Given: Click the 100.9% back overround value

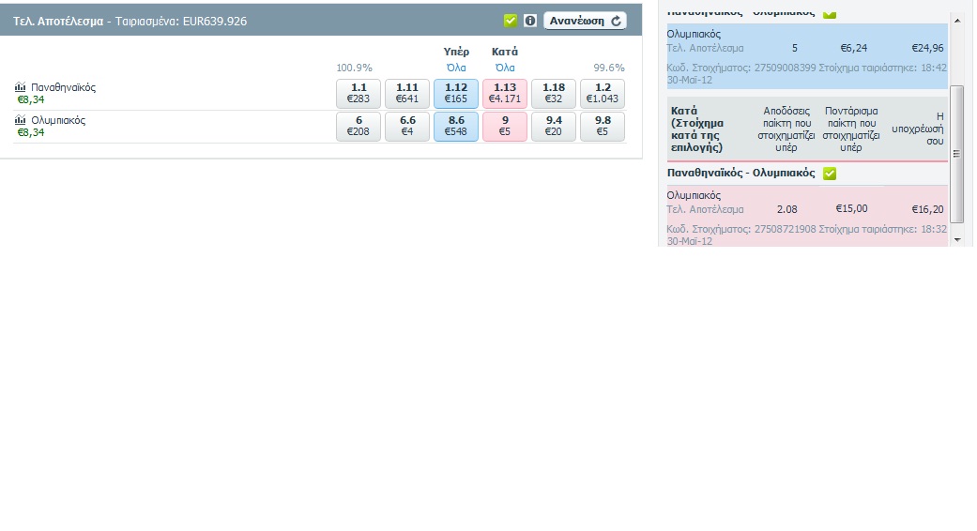Looking at the screenshot, I should click(x=354, y=68).
